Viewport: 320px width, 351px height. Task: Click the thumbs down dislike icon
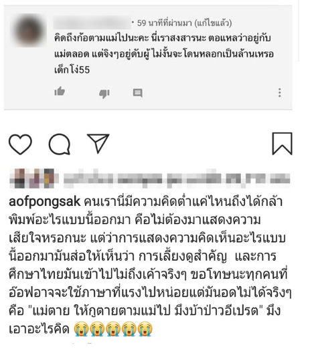tap(104, 94)
